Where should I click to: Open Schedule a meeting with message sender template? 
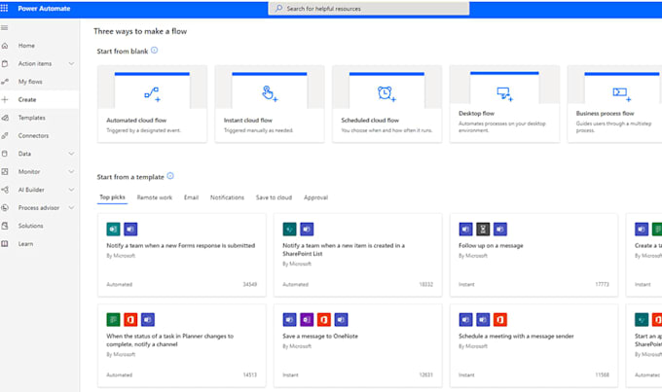coord(533,345)
